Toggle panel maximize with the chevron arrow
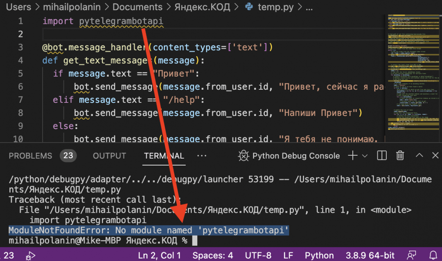Screen dimensions: 442x261 click(x=419, y=156)
